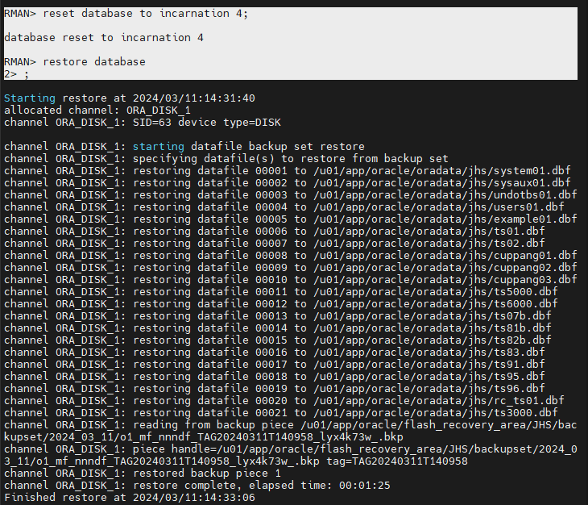Viewport: 588px width, 505px height.
Task: Click the 'piece handle=' backup path line
Action: click(291, 455)
